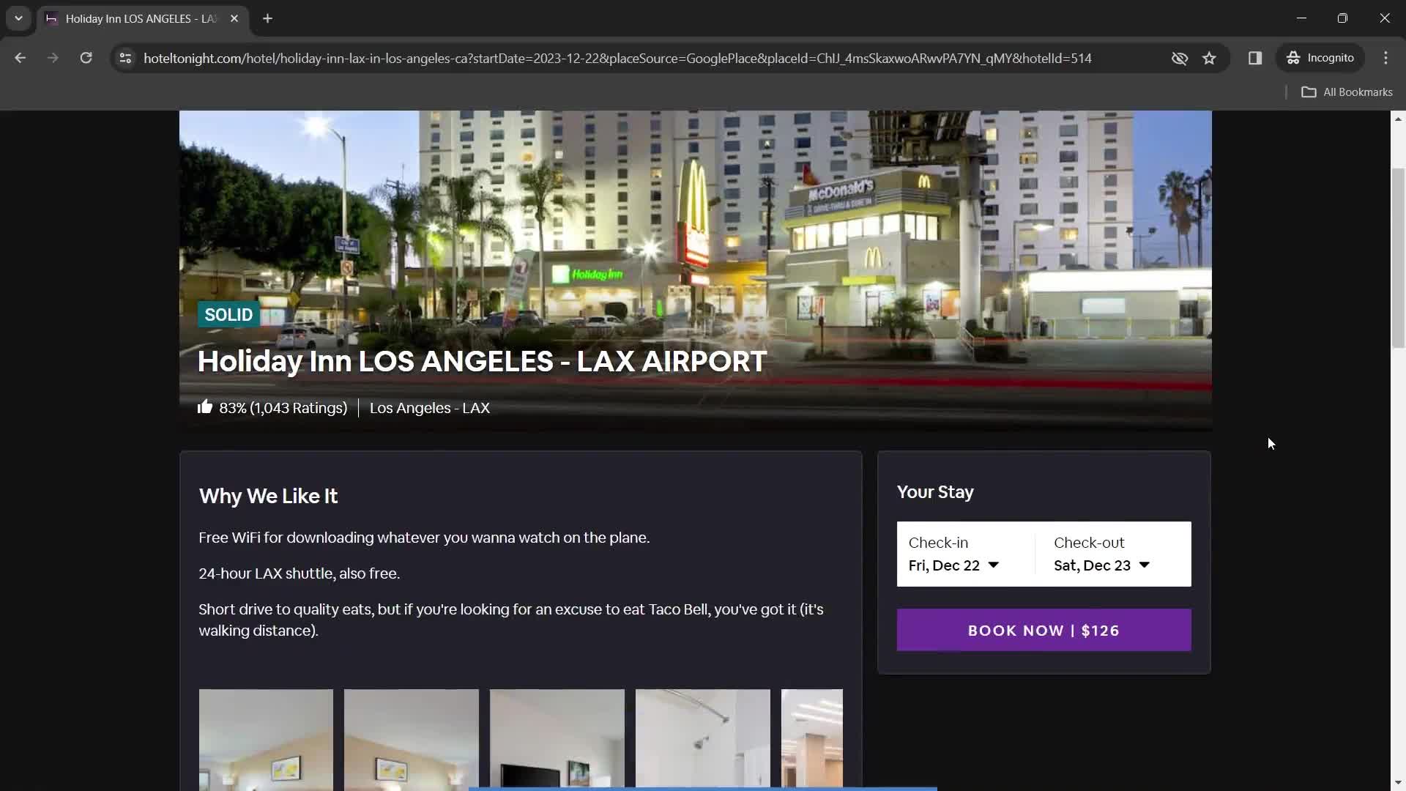Open the browser side panel
The image size is (1406, 791).
point(1255,58)
